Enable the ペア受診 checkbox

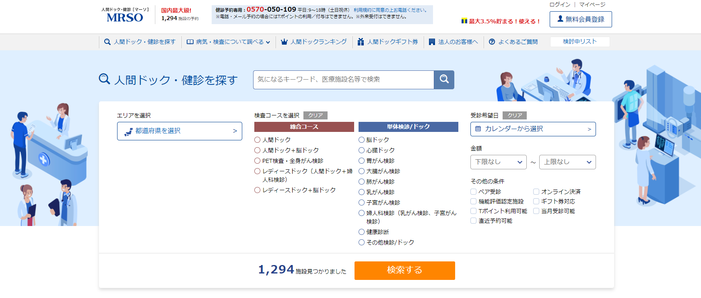474,192
